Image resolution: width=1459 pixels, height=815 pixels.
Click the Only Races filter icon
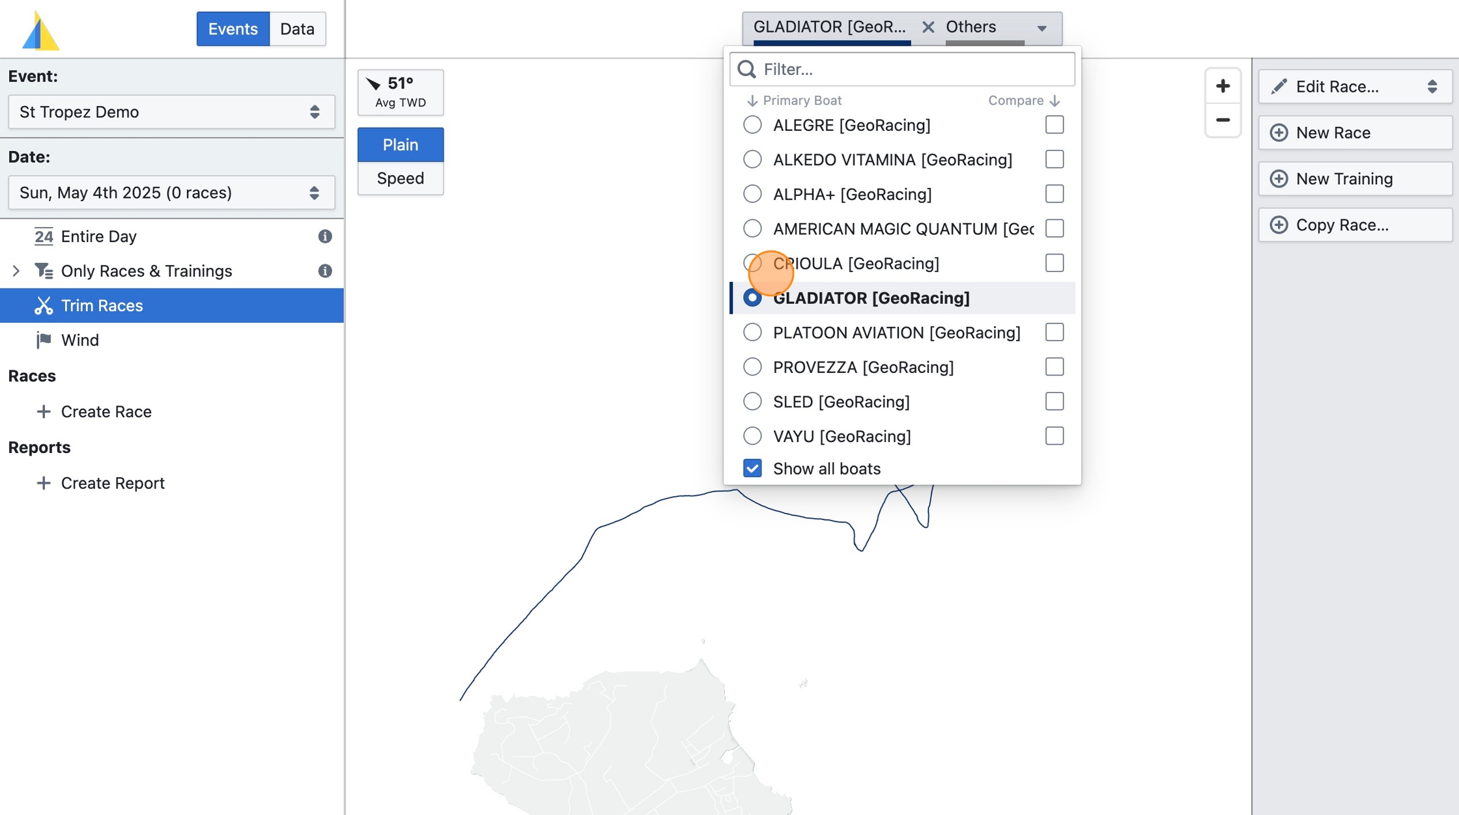tap(44, 271)
